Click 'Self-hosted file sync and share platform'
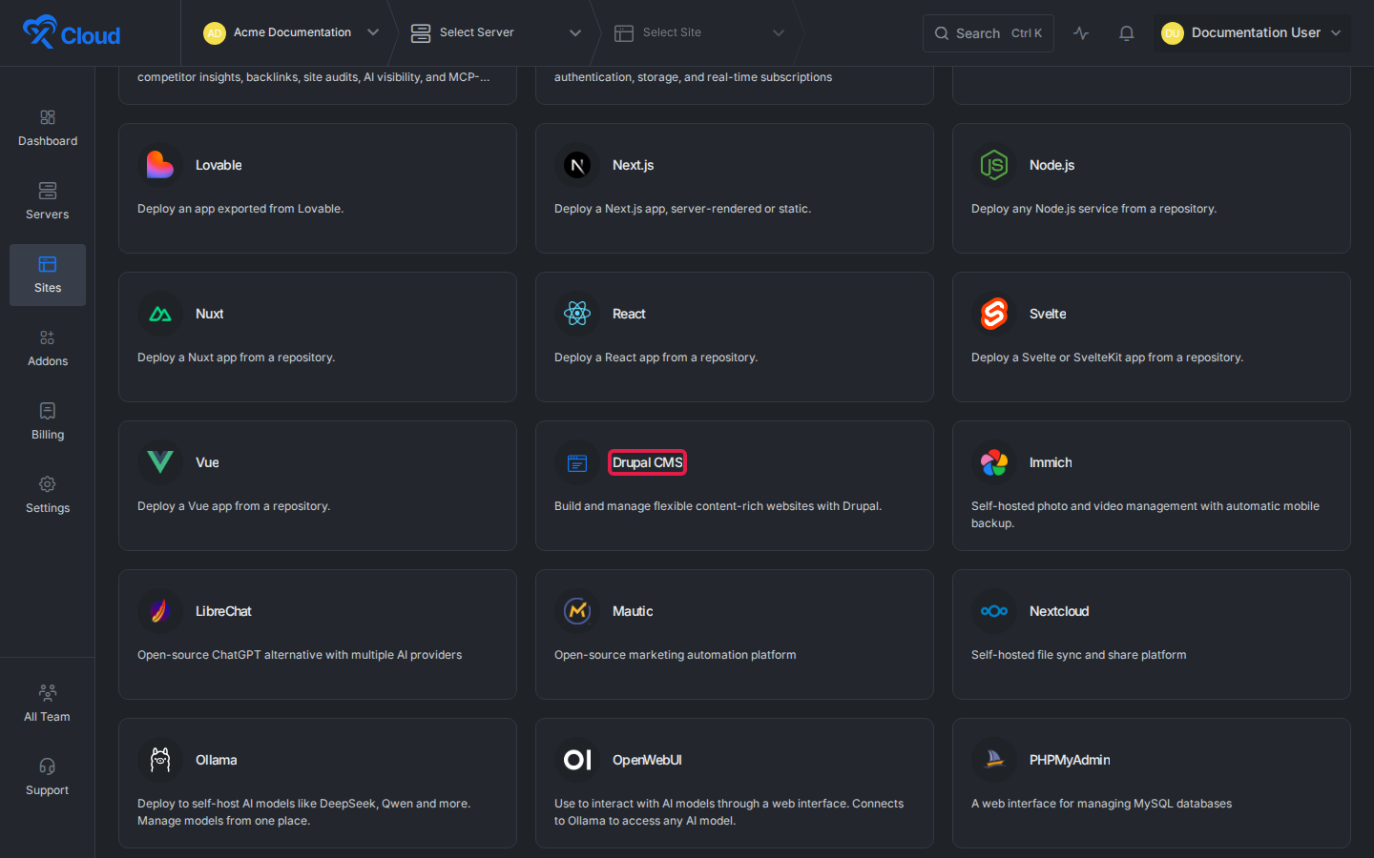Viewport: 1374px width, 858px height. [x=1078, y=655]
